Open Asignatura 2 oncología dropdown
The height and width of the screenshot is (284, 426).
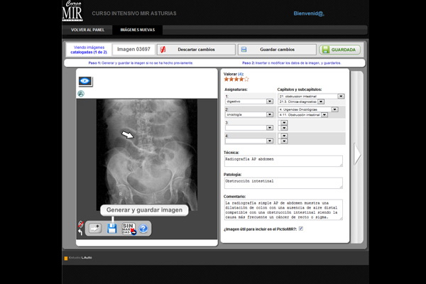[x=249, y=114]
